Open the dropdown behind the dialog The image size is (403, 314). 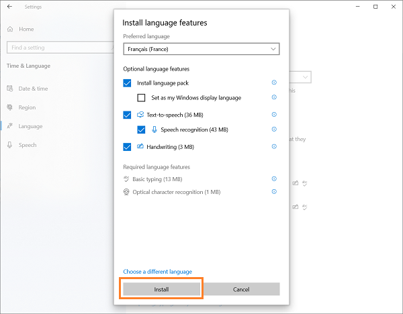click(x=300, y=77)
